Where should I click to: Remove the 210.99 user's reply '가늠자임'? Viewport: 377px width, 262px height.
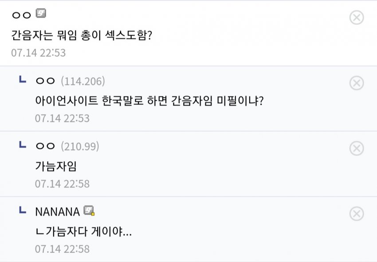pyautogui.click(x=357, y=148)
